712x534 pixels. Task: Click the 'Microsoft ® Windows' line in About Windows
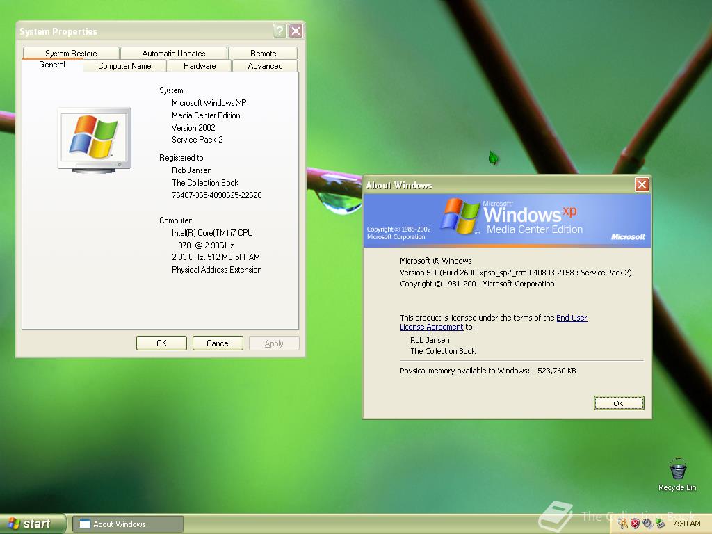pos(435,261)
